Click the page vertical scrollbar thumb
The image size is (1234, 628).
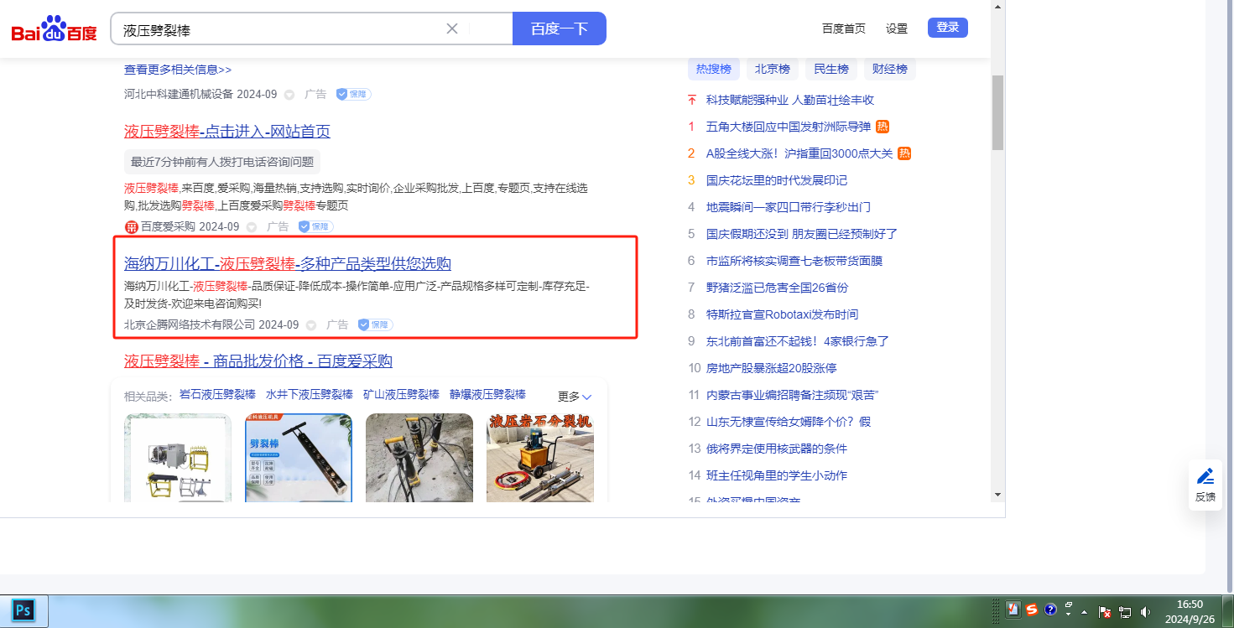click(997, 112)
